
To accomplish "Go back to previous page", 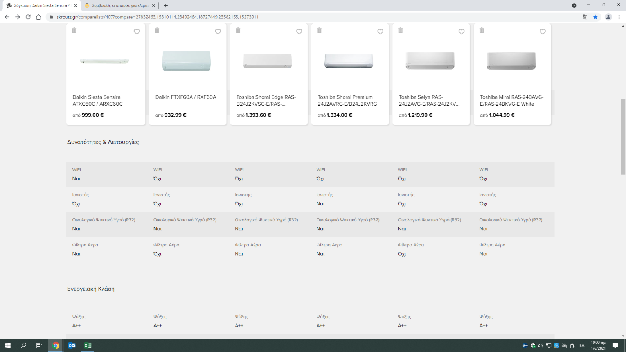I will click(7, 17).
